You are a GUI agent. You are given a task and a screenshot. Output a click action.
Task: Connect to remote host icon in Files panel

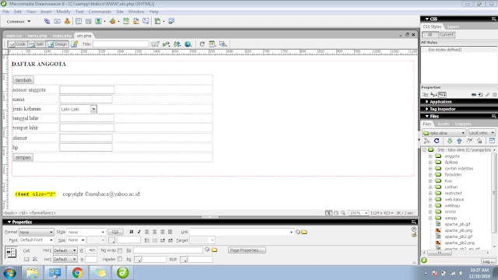pos(427,141)
